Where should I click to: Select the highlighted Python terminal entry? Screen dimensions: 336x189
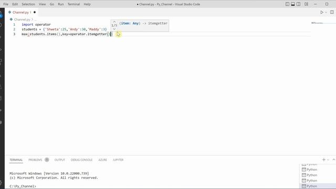pyautogui.click(x=318, y=186)
